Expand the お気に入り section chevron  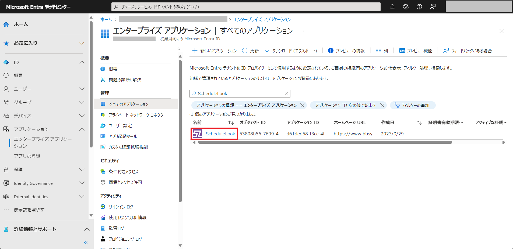82,43
